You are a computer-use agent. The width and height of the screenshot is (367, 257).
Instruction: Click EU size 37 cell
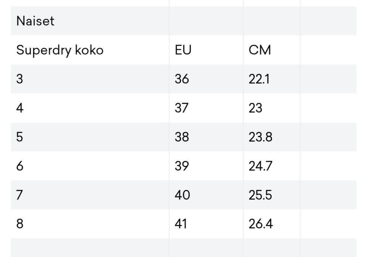point(182,108)
